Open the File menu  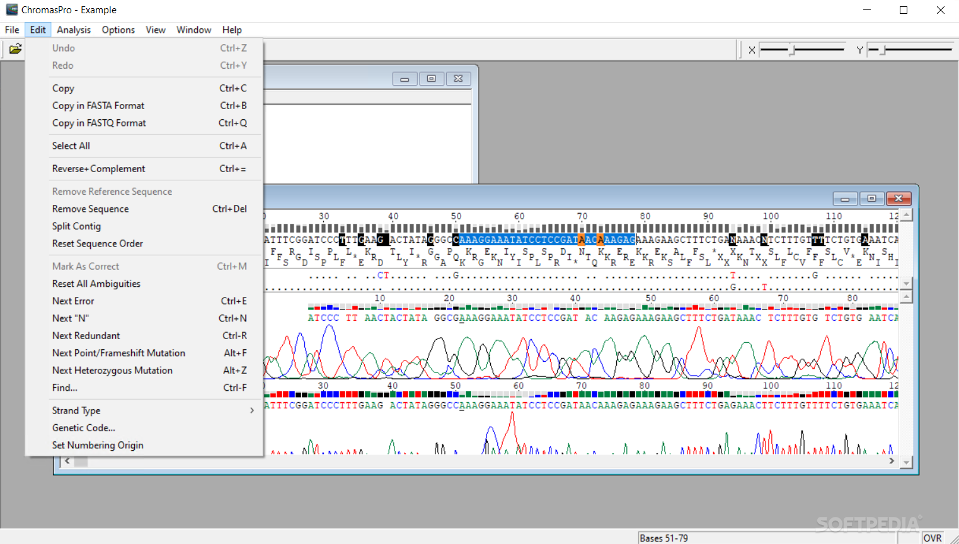click(x=12, y=30)
